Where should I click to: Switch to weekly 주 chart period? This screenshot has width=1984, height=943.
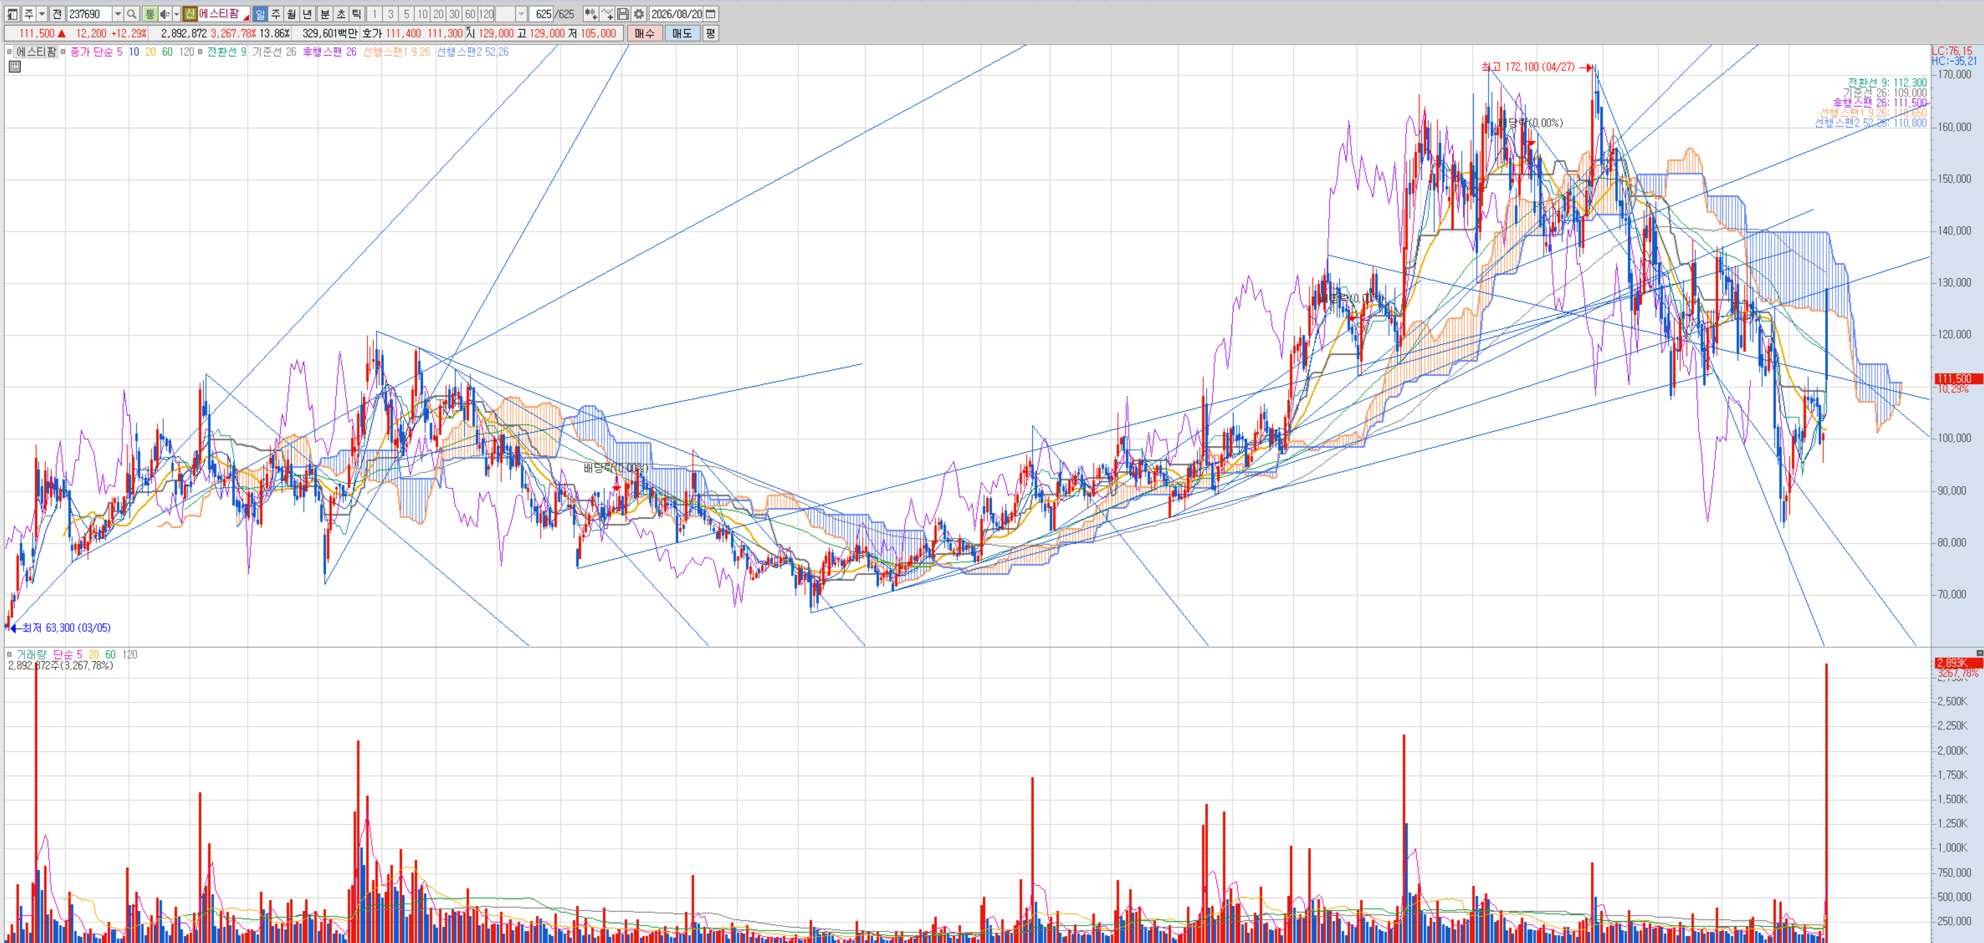pos(276,14)
